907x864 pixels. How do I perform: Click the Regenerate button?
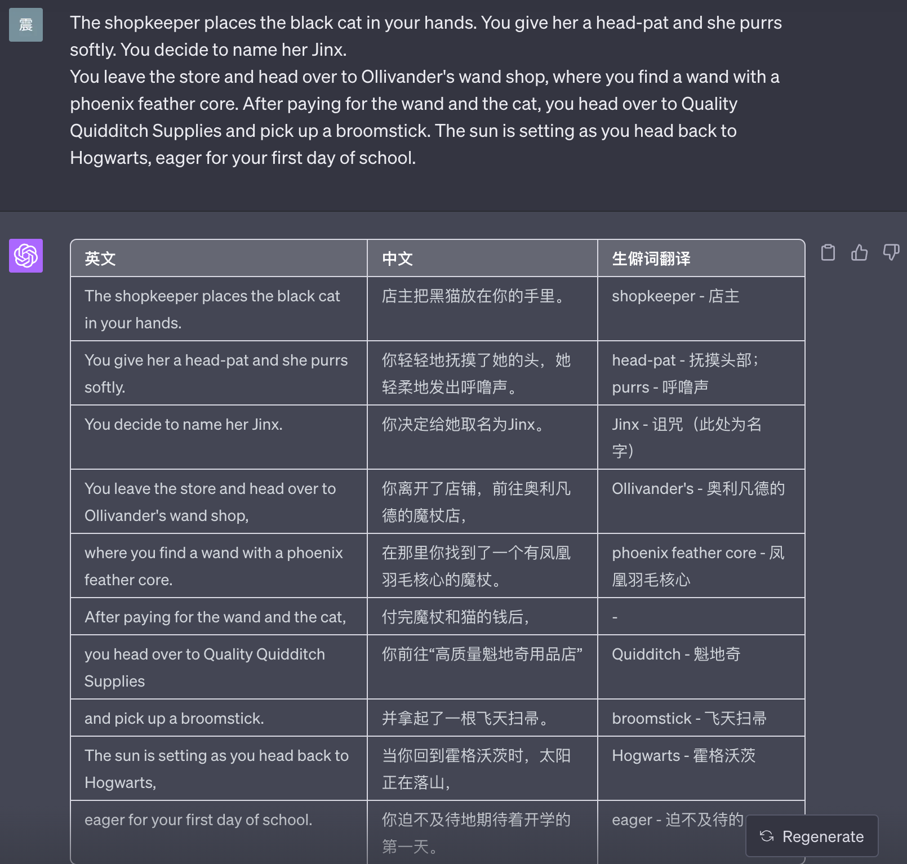point(812,836)
